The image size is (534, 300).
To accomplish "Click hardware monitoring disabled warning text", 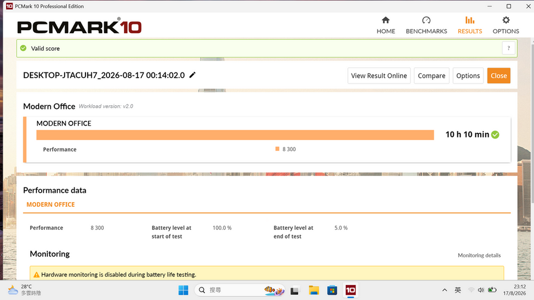I will pyautogui.click(x=118, y=274).
